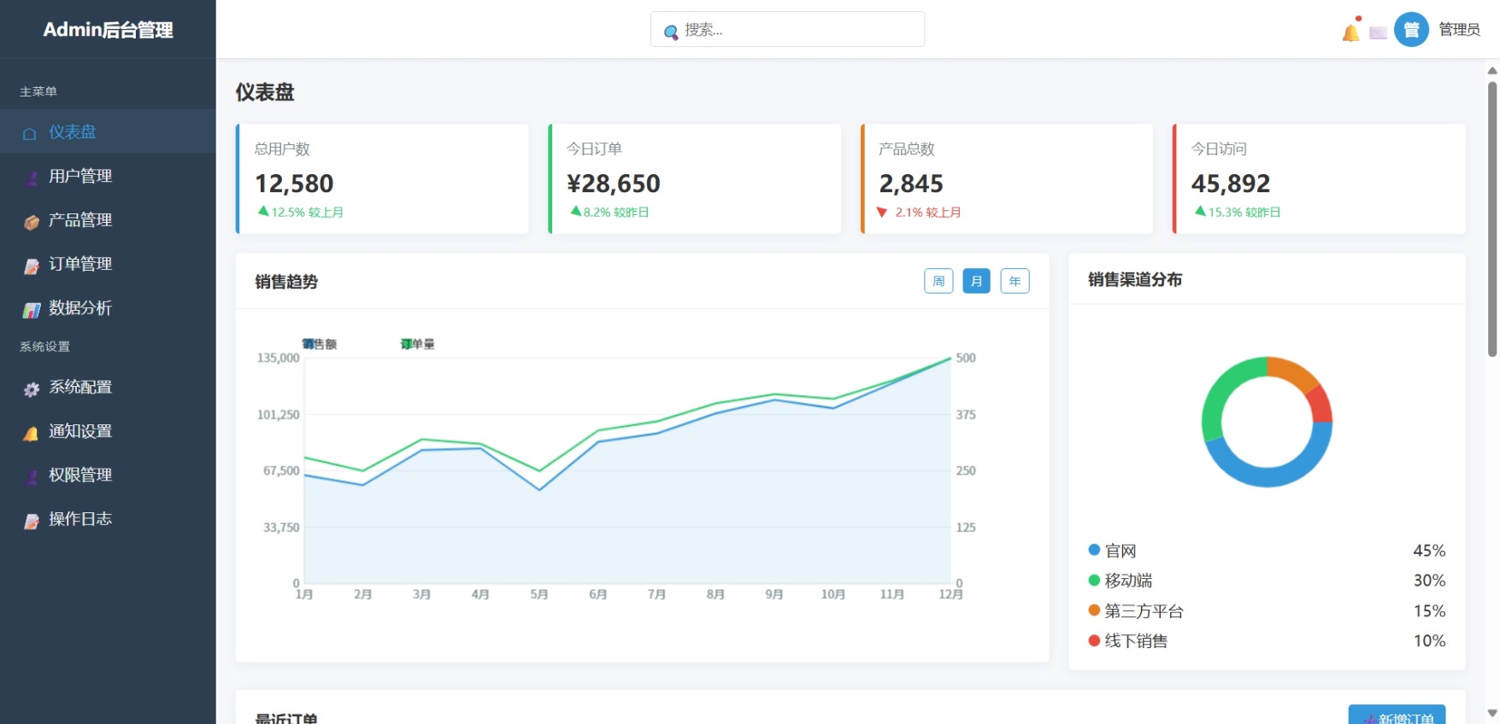Viewport: 1500px width, 724px height.
Task: Click the page scrollbar down arrow
Action: 1492,713
